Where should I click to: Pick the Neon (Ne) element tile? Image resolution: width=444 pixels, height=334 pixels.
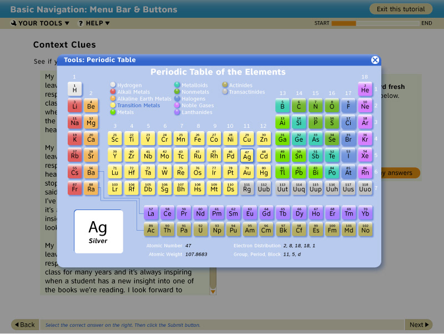pos(365,106)
